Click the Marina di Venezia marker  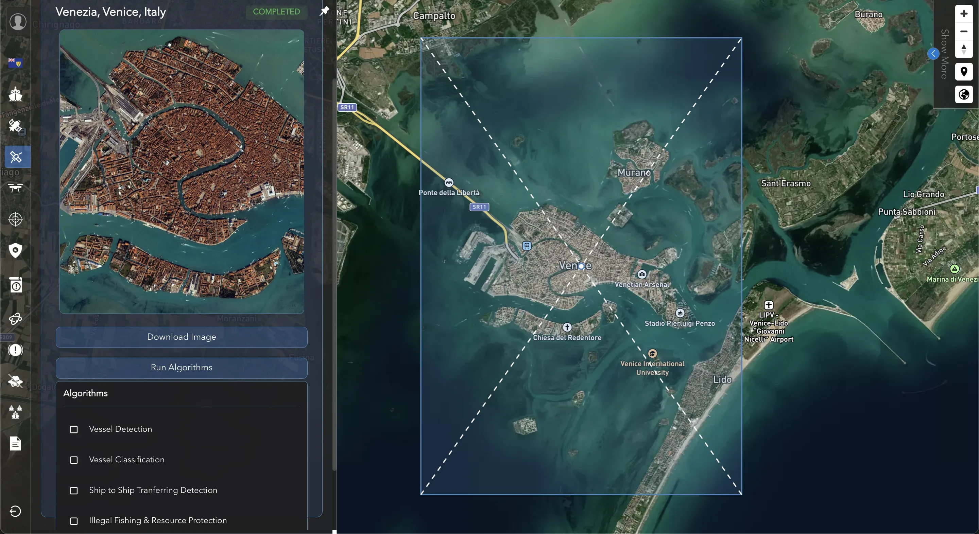[x=954, y=269]
